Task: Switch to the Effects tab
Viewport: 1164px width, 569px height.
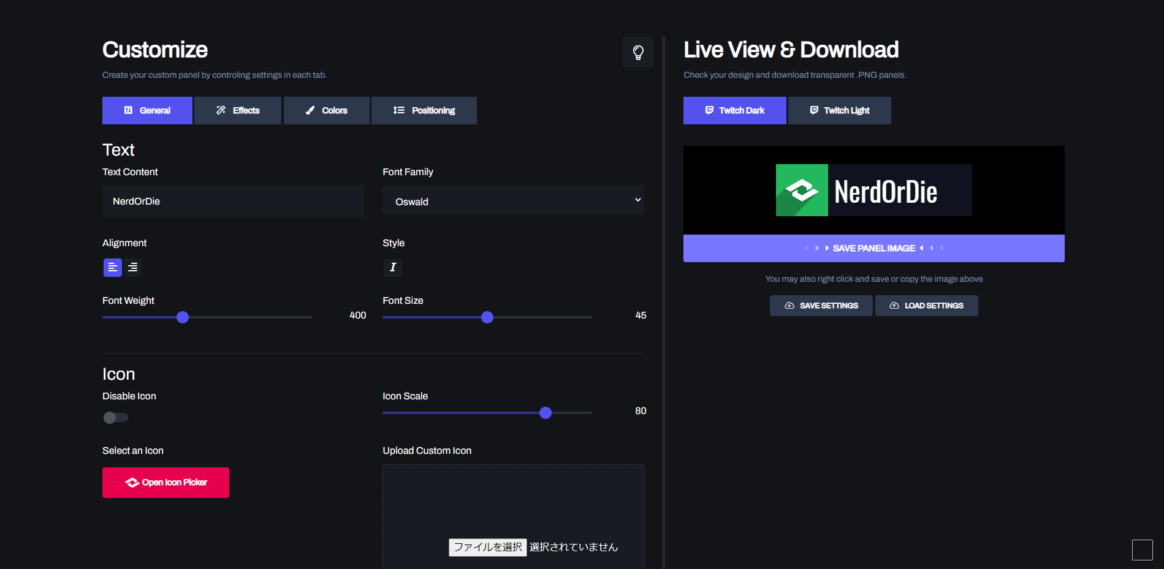Action: pyautogui.click(x=238, y=110)
